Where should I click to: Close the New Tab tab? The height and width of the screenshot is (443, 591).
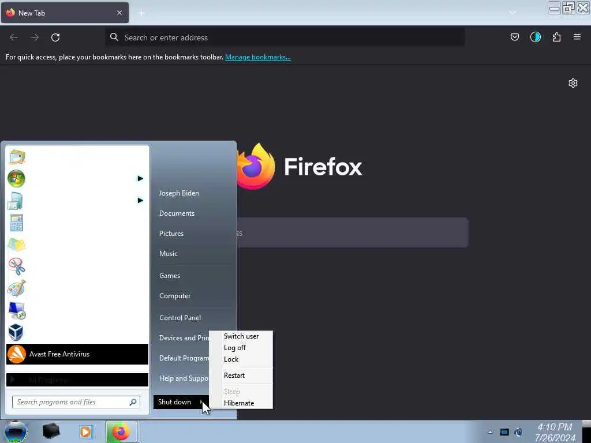point(119,13)
